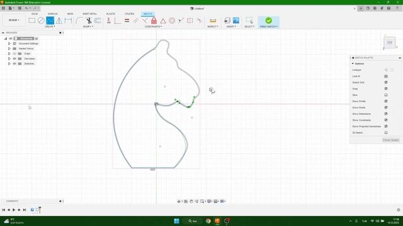The width and height of the screenshot is (403, 226).
Task: Open the Measure tool
Action: (213, 21)
